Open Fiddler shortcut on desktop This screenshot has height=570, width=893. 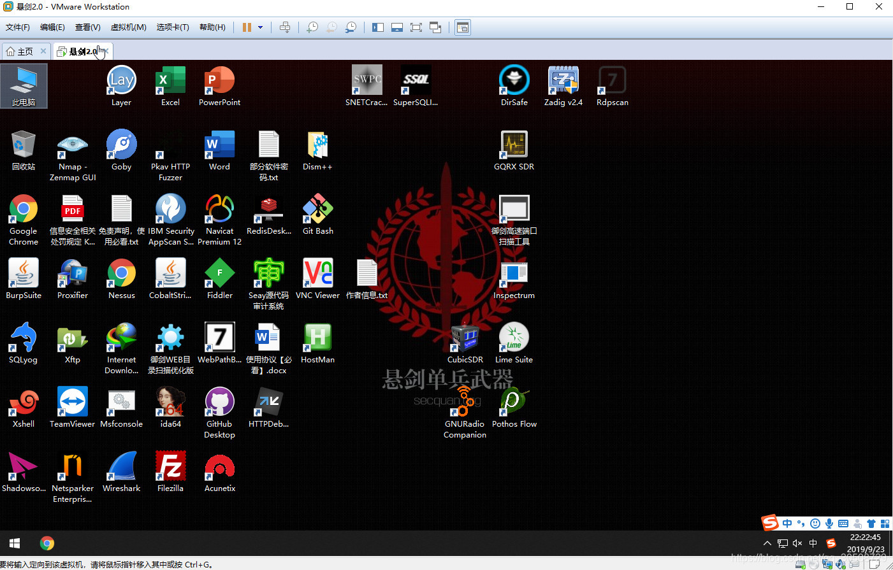(220, 278)
